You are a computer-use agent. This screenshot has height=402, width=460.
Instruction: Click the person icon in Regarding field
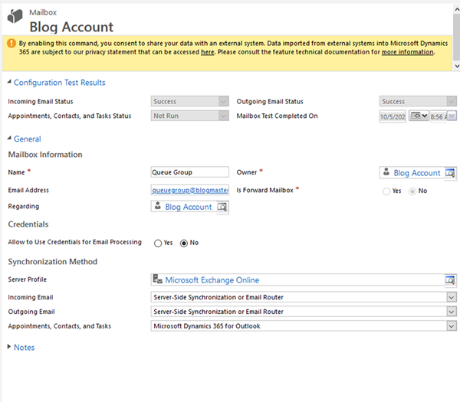coord(158,207)
